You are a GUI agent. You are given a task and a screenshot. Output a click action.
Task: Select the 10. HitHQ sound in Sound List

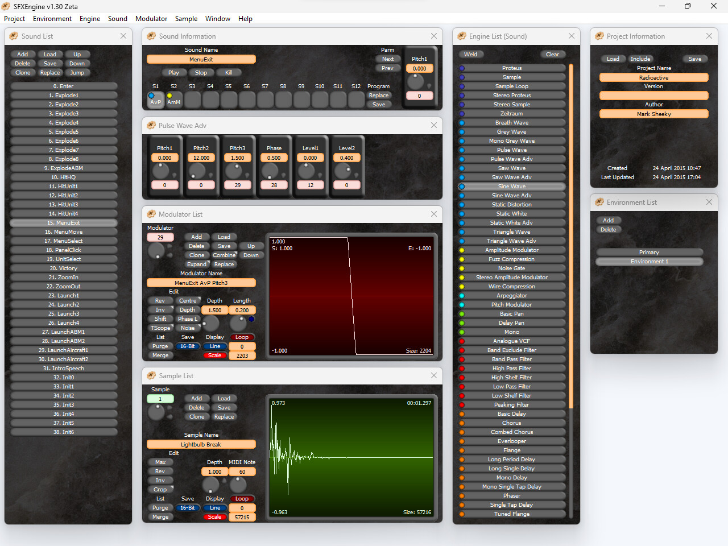click(x=63, y=177)
